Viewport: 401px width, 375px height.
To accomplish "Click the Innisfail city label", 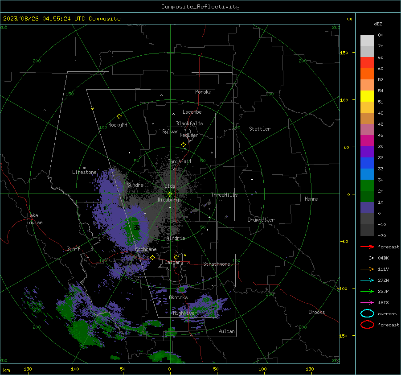I will pos(180,161).
